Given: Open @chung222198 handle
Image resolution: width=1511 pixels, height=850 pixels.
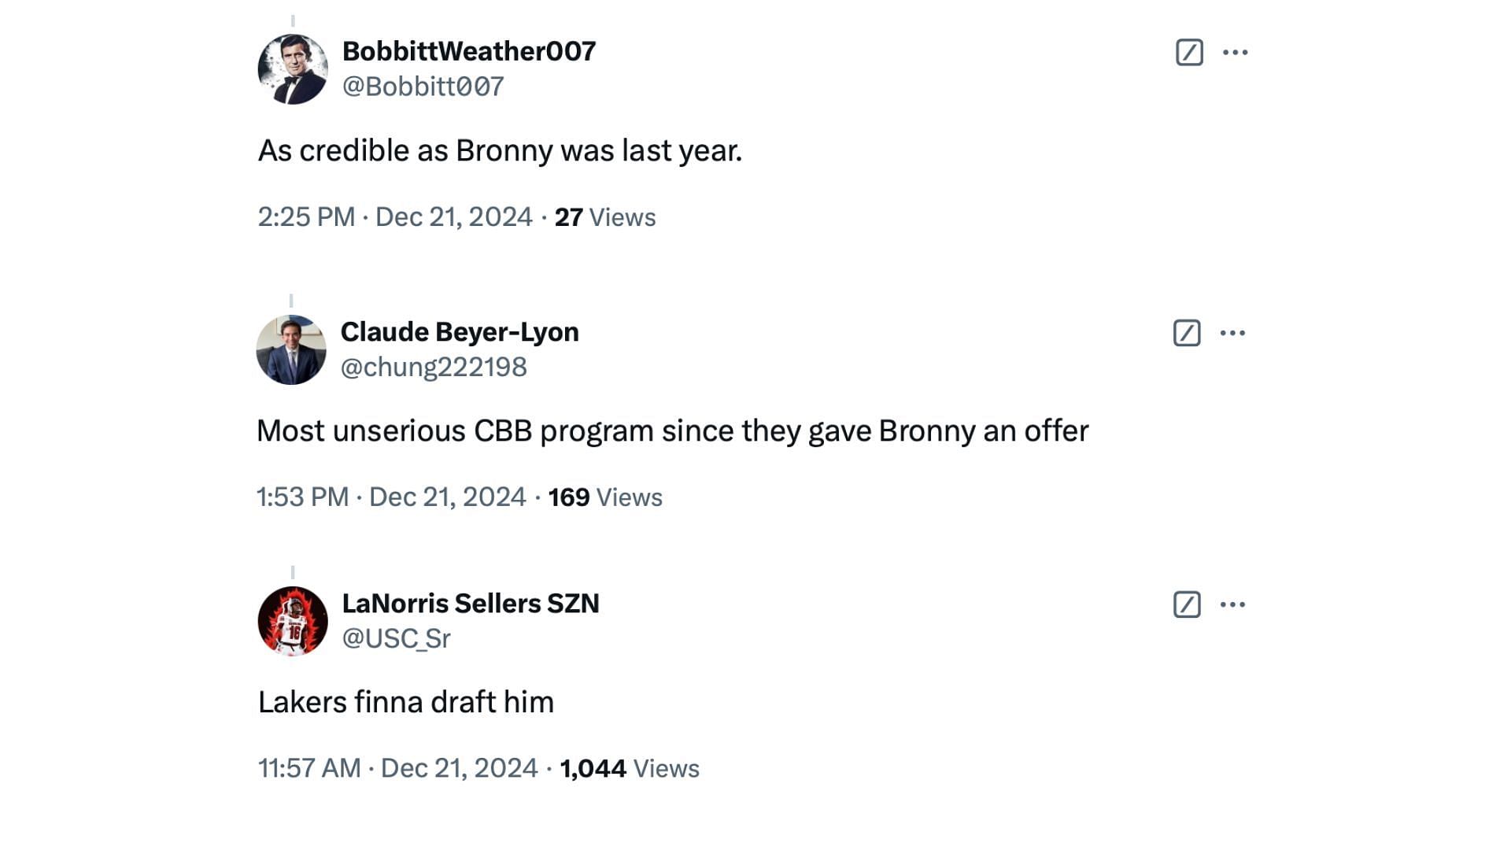Looking at the screenshot, I should click(x=434, y=367).
